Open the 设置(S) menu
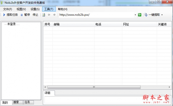Screen dimensions: 173x106 click(x=35, y=9)
